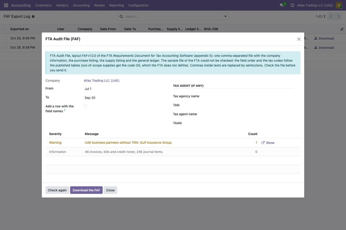Click Download the FAF button

pos(86,190)
